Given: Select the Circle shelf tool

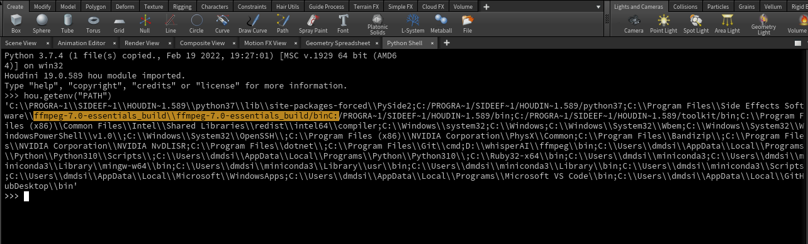Looking at the screenshot, I should pyautogui.click(x=196, y=24).
